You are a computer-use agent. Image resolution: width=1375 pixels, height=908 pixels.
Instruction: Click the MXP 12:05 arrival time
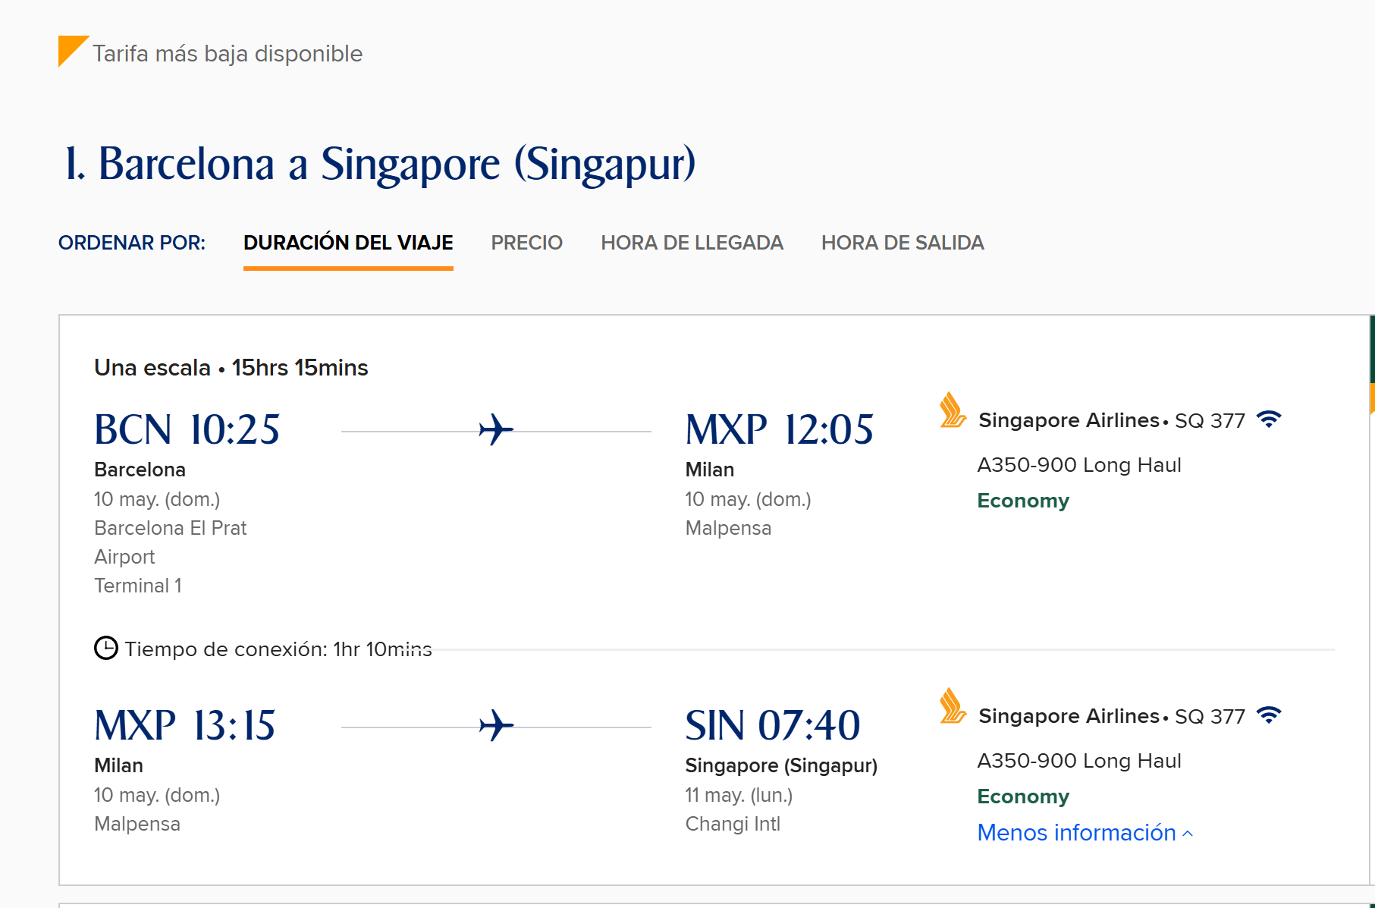780,429
